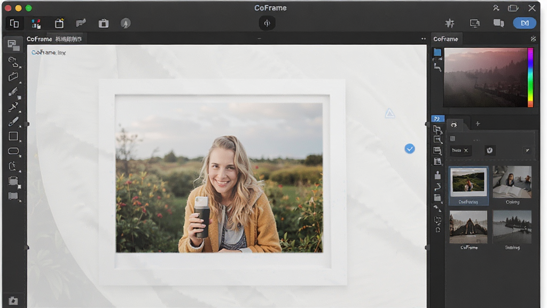Add a new tab with the plus icon

coord(478,124)
